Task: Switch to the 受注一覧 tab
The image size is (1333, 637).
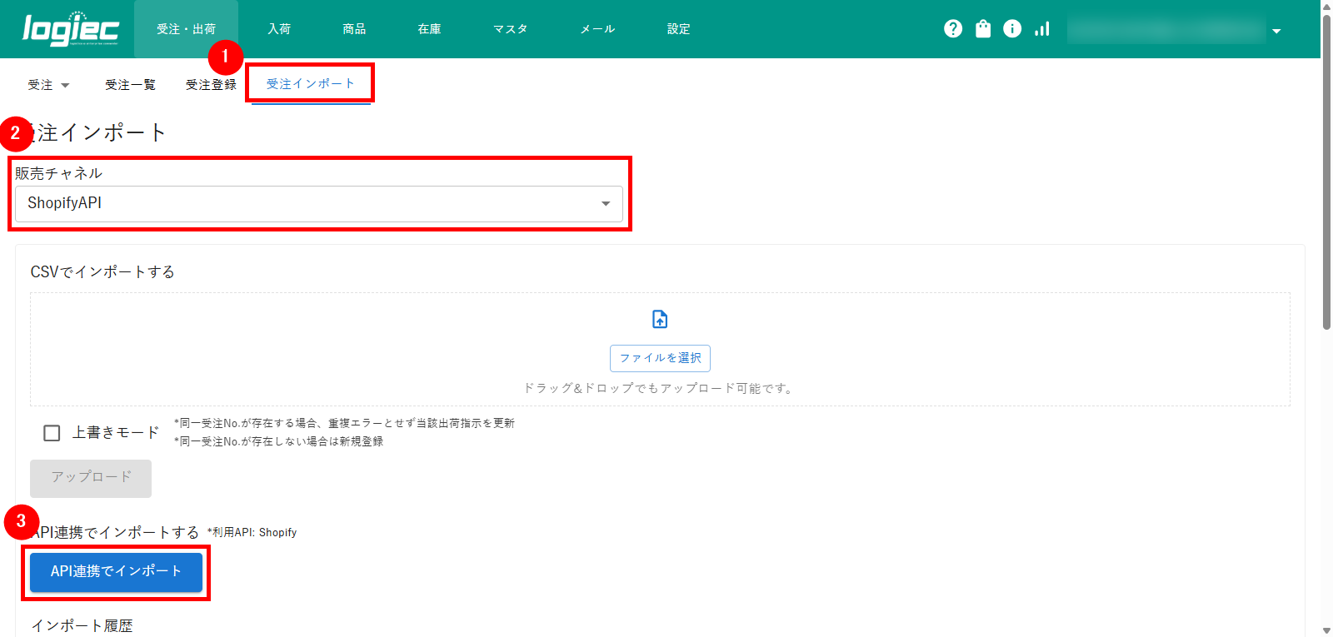Action: 130,85
